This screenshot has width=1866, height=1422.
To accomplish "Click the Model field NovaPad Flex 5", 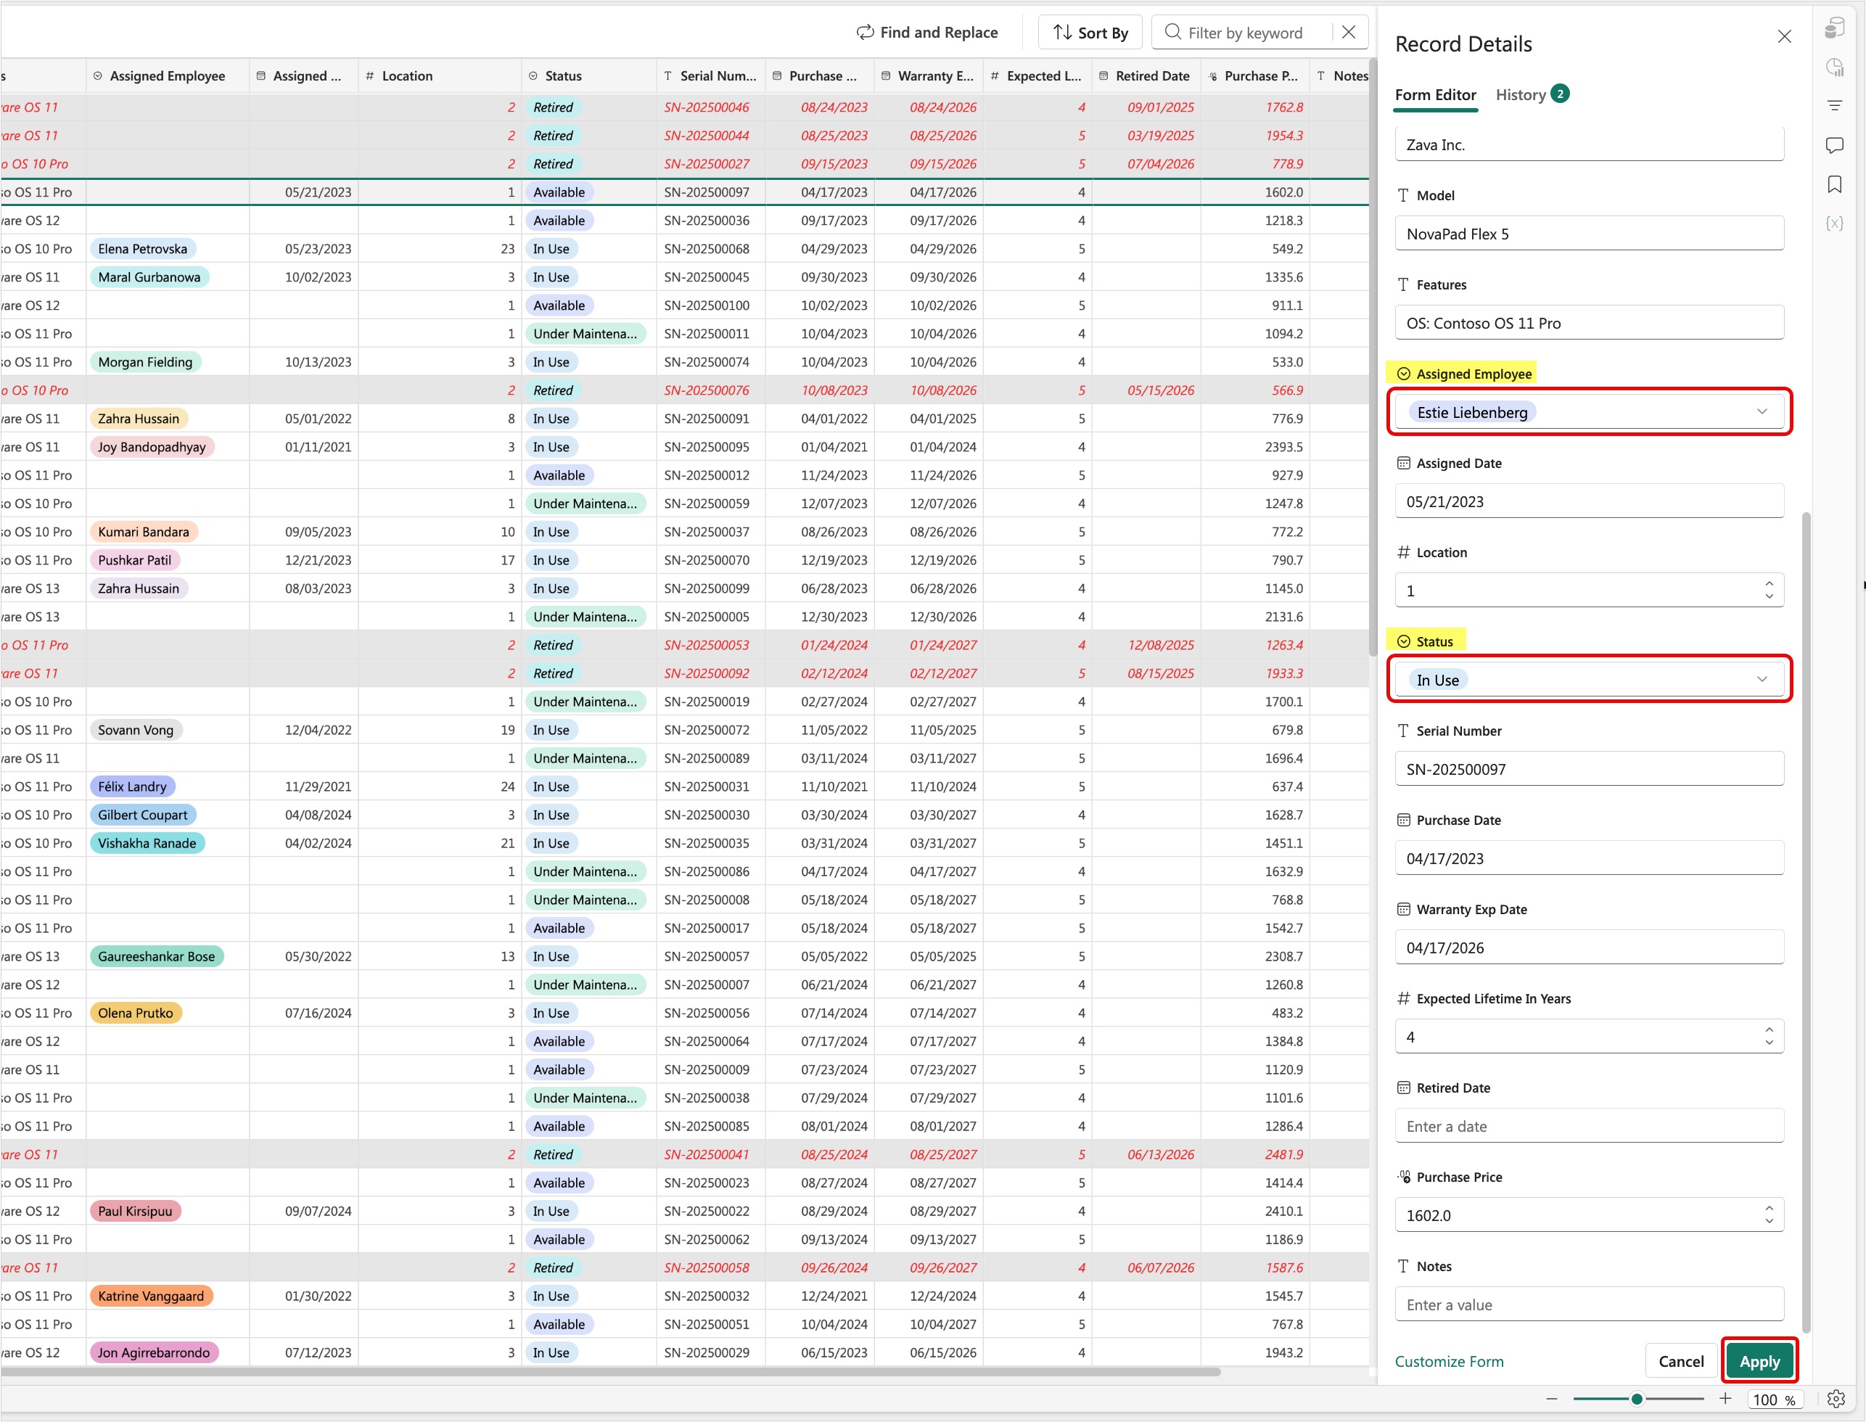I will pos(1590,234).
